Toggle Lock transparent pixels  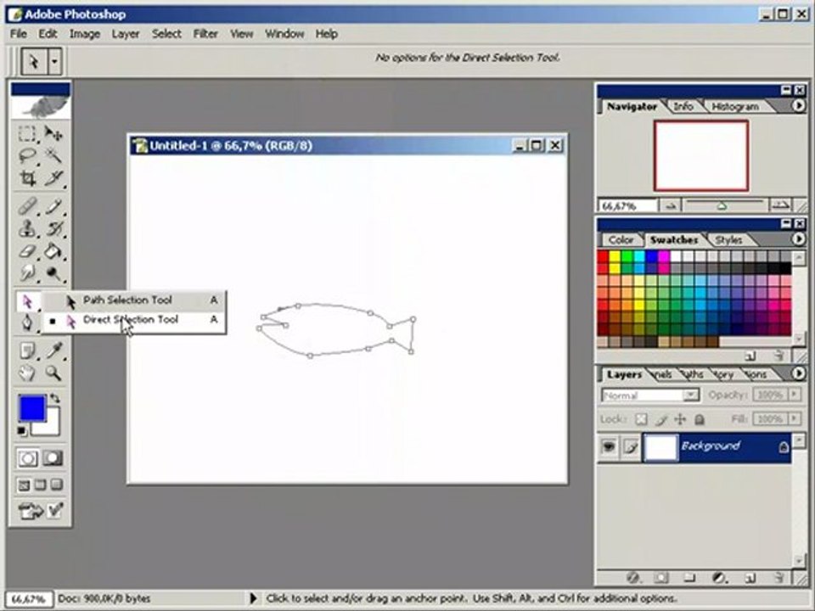[x=642, y=418]
